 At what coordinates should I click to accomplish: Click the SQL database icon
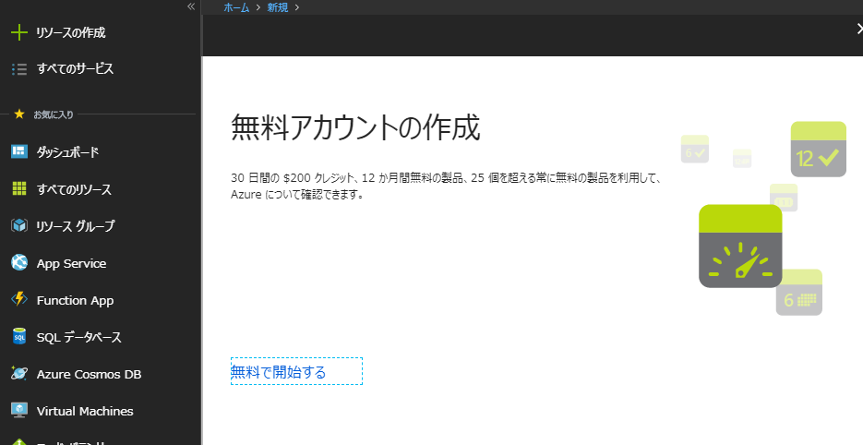(x=18, y=337)
